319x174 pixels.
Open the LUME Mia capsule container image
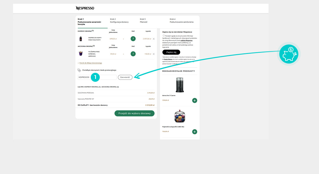(x=180, y=116)
